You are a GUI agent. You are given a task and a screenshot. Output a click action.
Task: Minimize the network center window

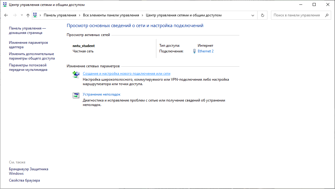point(301,5)
